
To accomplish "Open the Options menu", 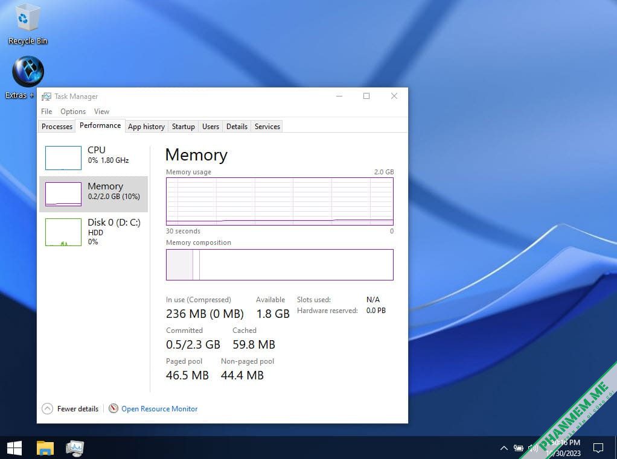I will tap(73, 112).
